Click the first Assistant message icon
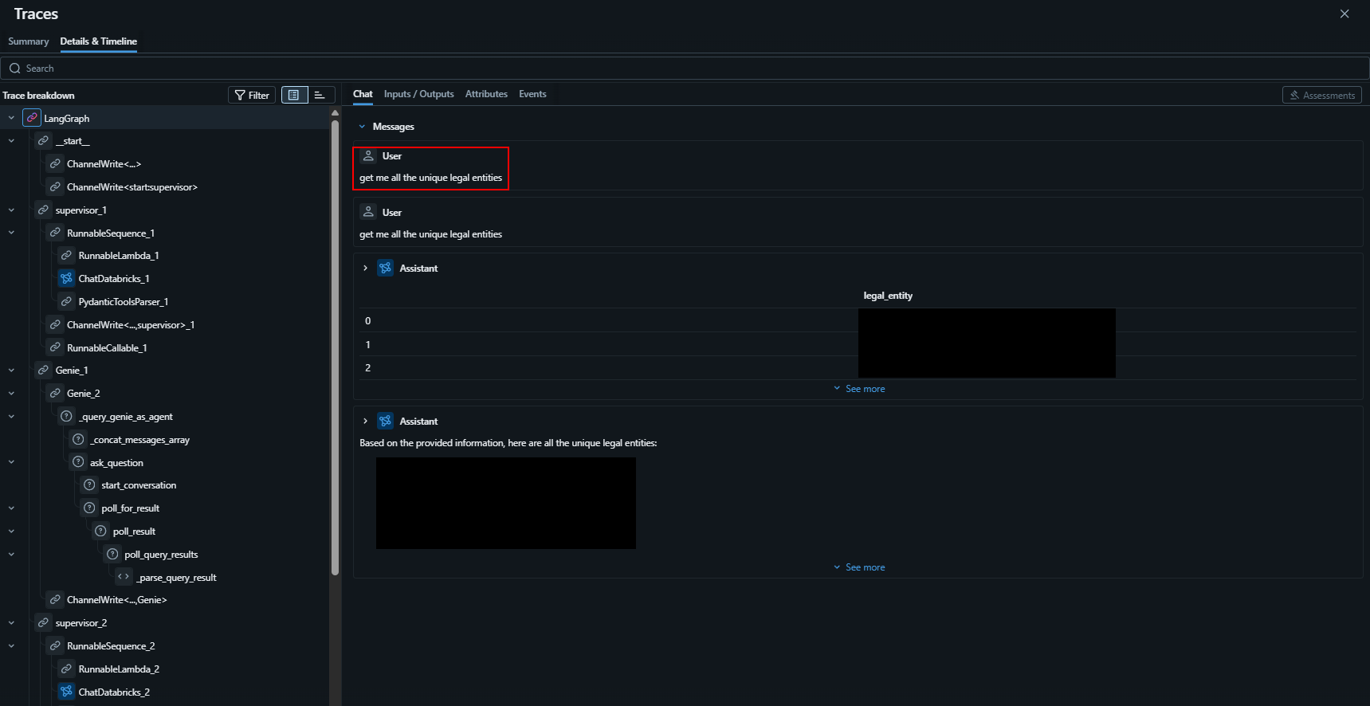The image size is (1370, 706). pyautogui.click(x=386, y=268)
